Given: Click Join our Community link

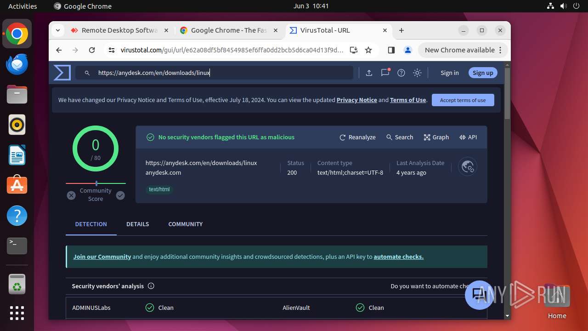Looking at the screenshot, I should [102, 257].
